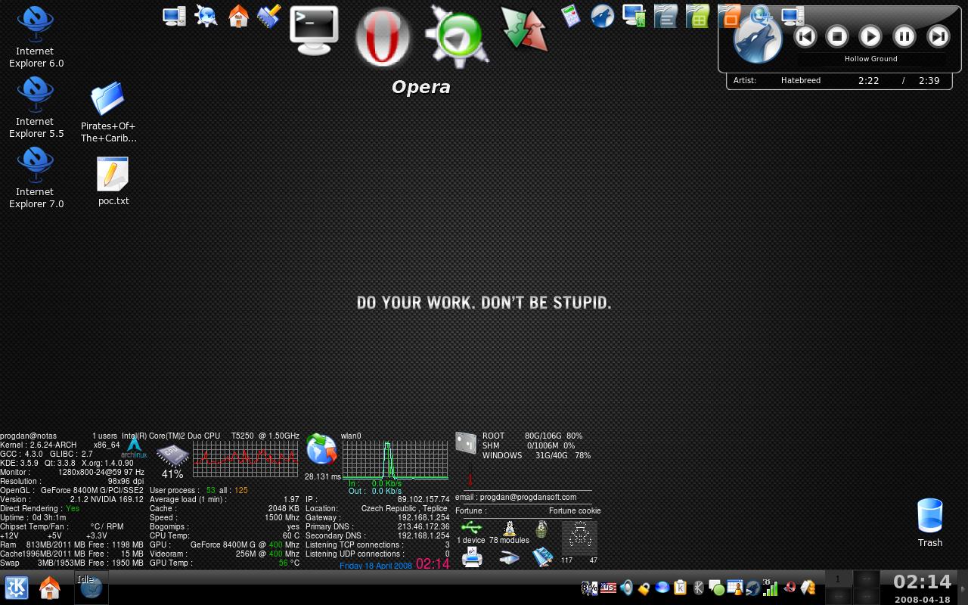968x605 pixels.
Task: Open the home folder icon in the top dock
Action: tap(238, 16)
